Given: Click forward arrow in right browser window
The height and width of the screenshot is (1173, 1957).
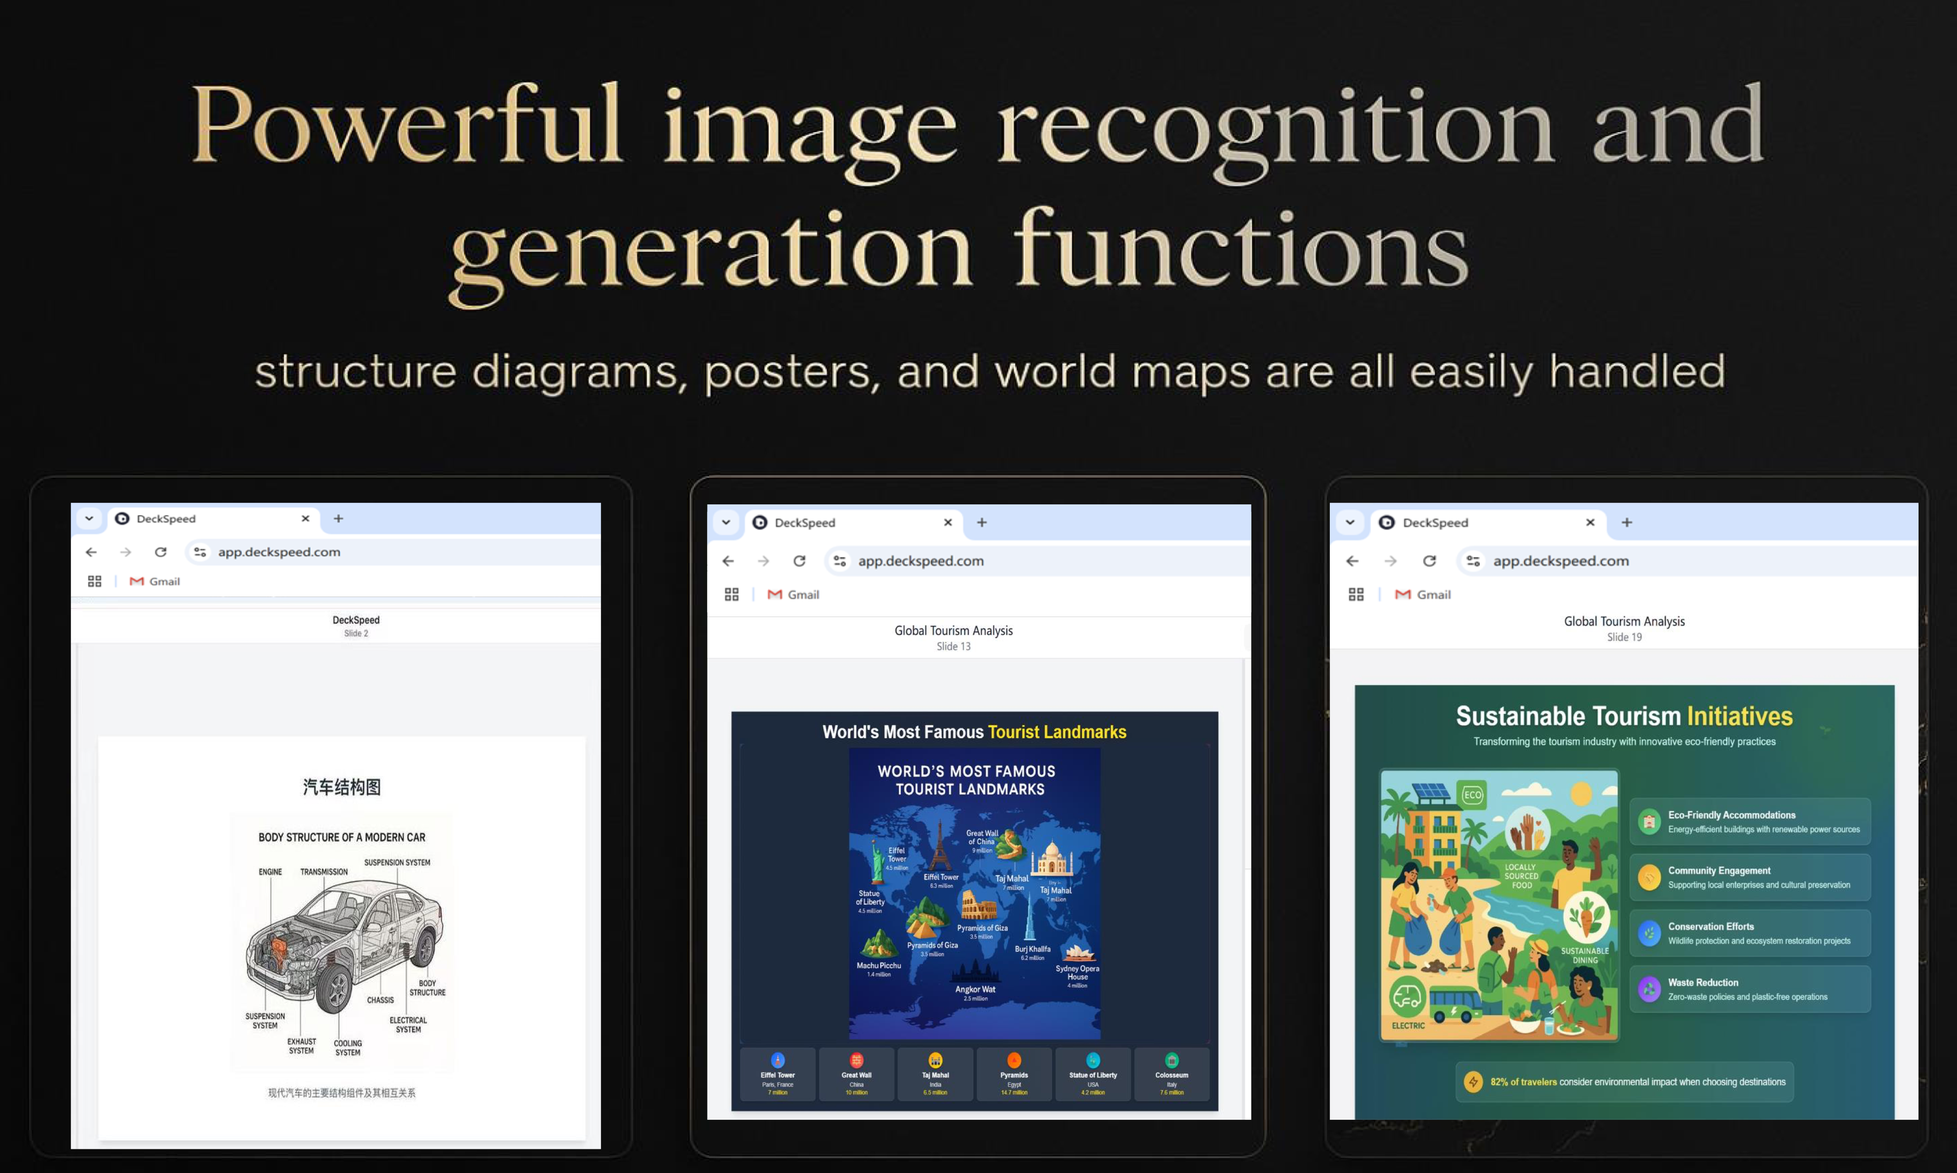Looking at the screenshot, I should [x=1390, y=561].
